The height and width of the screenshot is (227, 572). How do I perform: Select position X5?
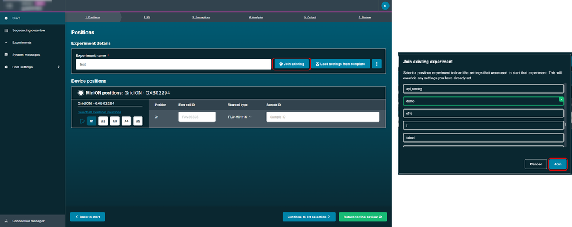(x=138, y=121)
